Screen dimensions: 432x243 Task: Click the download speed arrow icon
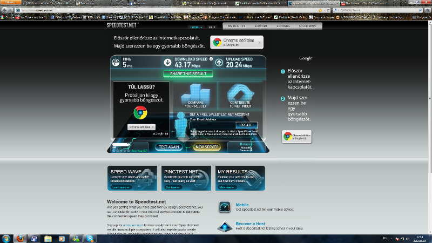point(167,63)
